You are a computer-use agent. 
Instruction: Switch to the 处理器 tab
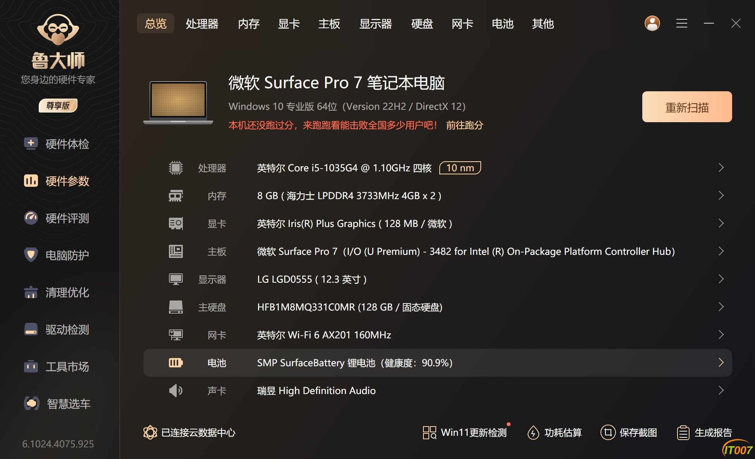[202, 24]
